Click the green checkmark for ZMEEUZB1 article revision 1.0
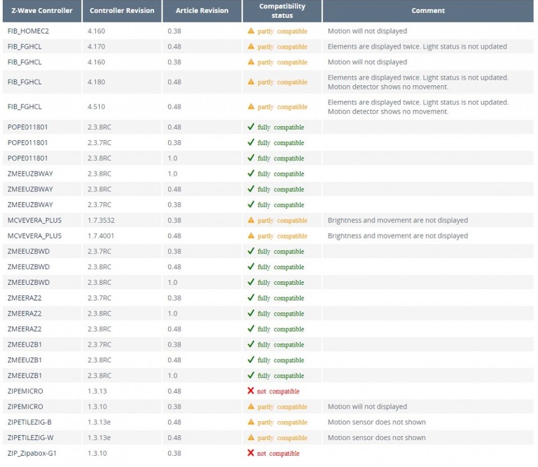The width and height of the screenshot is (538, 467). [x=251, y=375]
